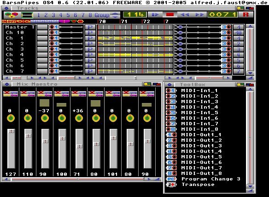Select MIDI-In1_5 tool icon in ToolBox
This screenshot has height=197, width=269.
coord(171,113)
